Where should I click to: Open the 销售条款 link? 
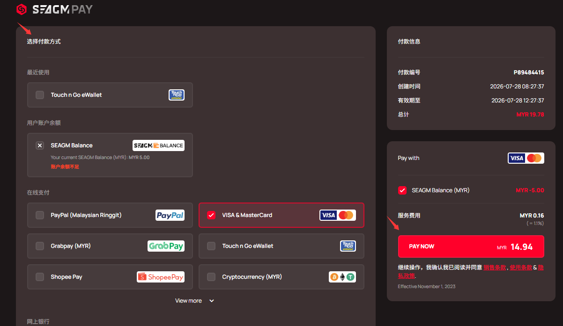tap(495, 268)
